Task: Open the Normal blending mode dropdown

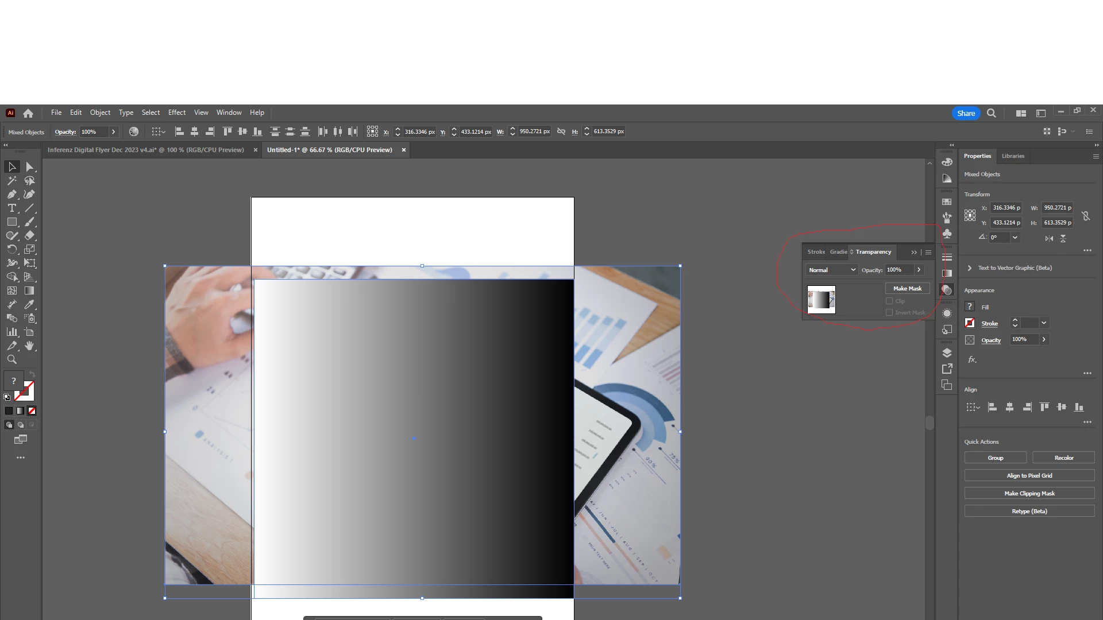Action: click(832, 270)
